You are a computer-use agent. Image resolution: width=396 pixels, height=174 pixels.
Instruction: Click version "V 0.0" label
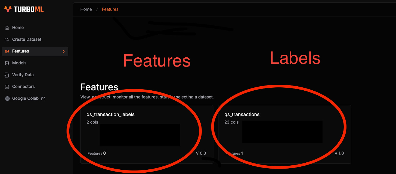tap(201, 153)
